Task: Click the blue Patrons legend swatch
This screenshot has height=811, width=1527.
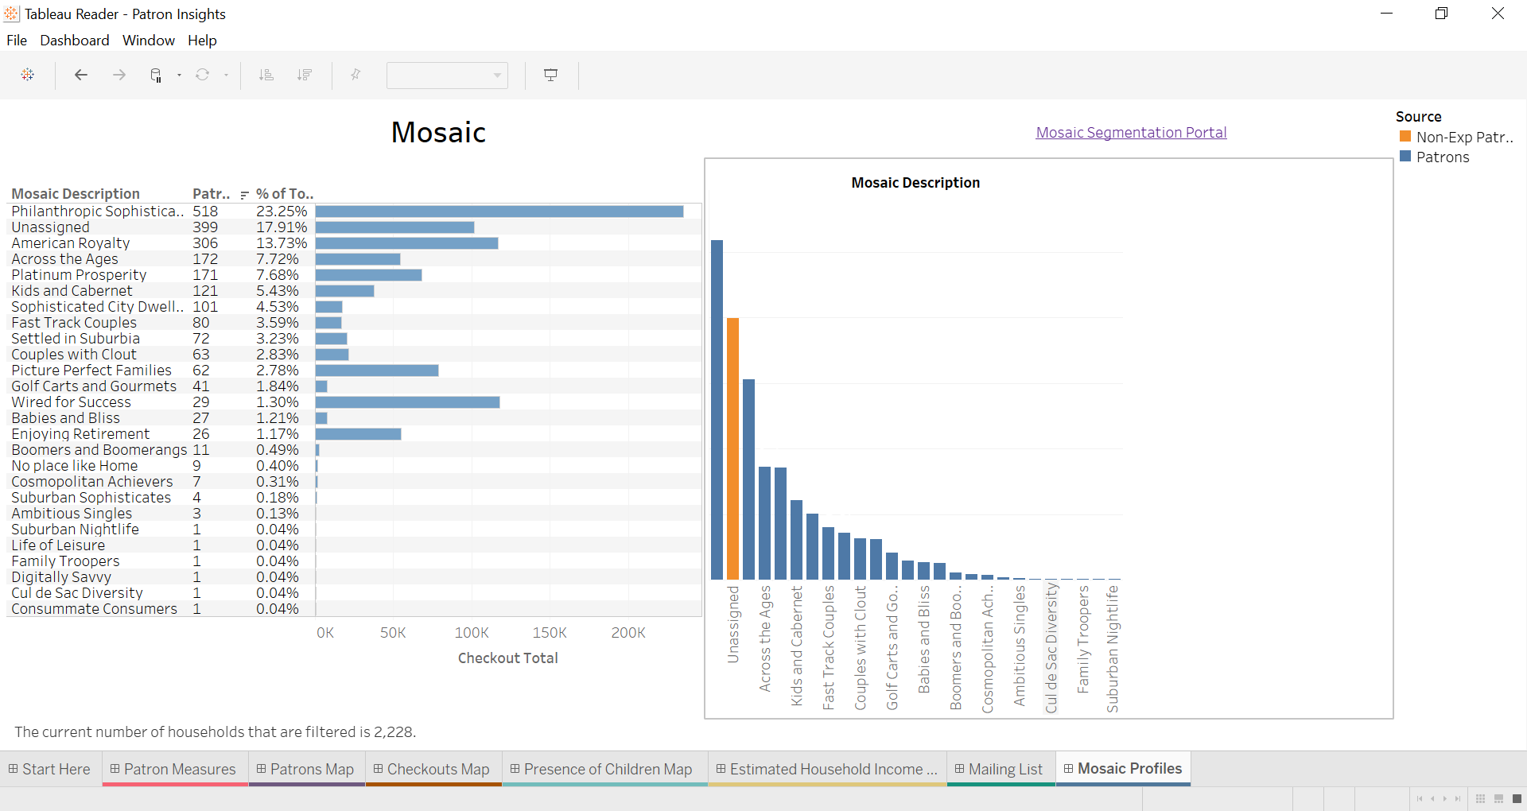Action: [x=1405, y=157]
